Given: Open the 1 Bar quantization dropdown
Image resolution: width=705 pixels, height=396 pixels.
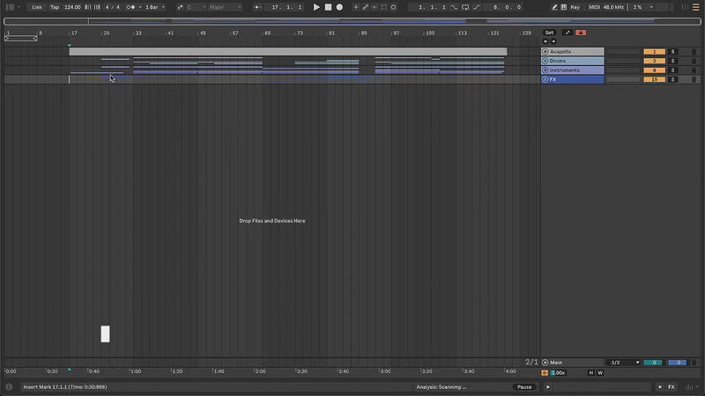Looking at the screenshot, I should [x=154, y=7].
